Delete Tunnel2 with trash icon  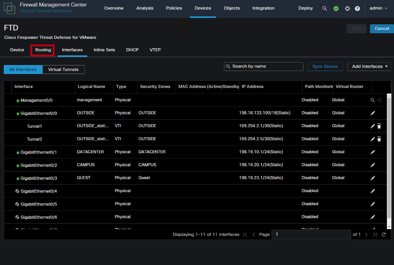[x=379, y=139]
